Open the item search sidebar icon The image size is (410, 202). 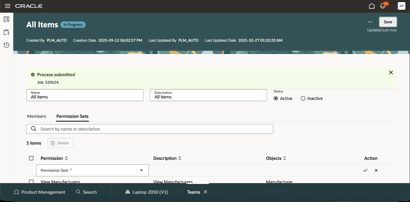6,19
